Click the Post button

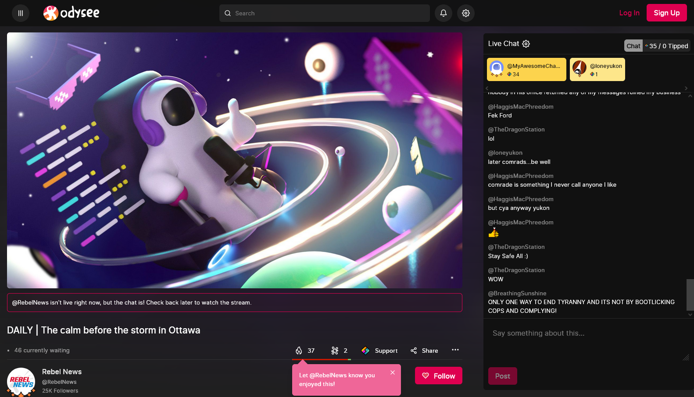[x=503, y=376]
